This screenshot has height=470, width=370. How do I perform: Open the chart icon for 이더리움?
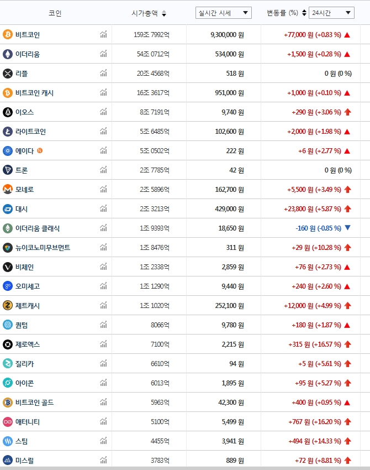coord(103,54)
